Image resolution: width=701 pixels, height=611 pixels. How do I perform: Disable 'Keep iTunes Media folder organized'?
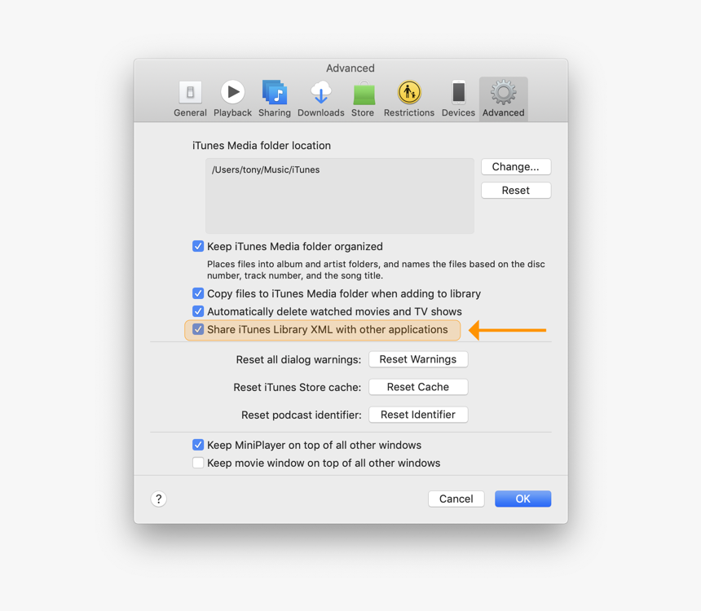[x=198, y=246]
